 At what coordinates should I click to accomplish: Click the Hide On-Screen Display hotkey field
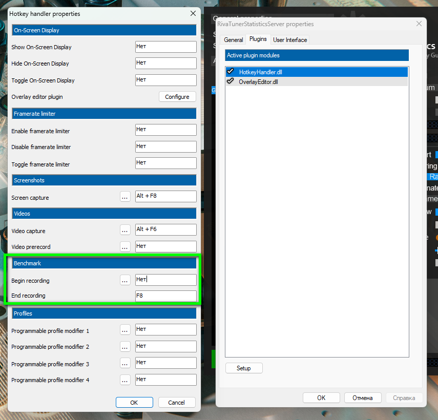(x=165, y=64)
